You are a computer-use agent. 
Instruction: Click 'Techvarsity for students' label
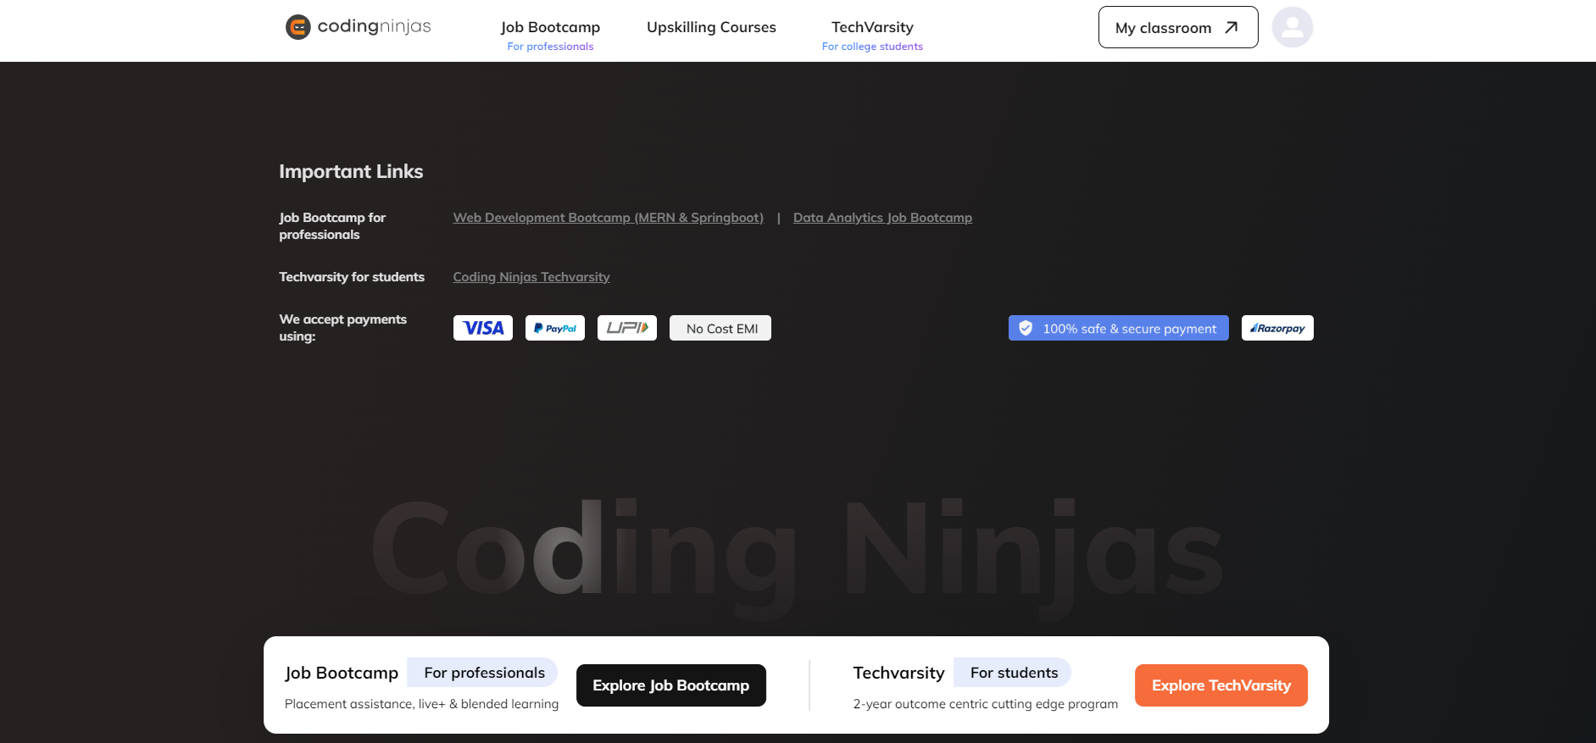point(352,277)
